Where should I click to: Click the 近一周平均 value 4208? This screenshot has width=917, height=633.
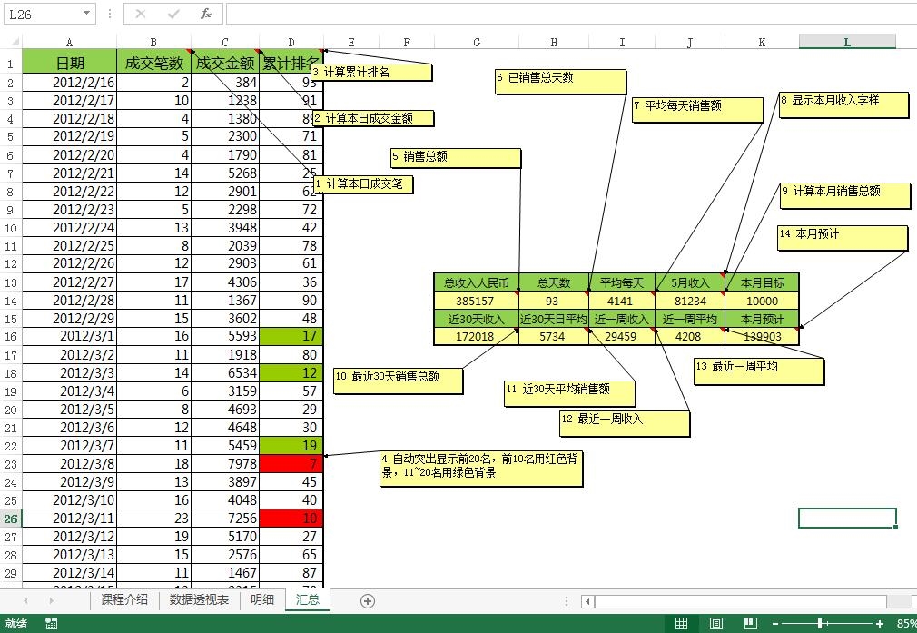(x=689, y=336)
